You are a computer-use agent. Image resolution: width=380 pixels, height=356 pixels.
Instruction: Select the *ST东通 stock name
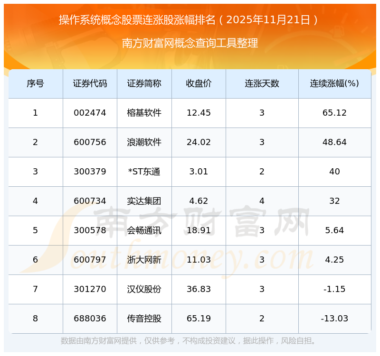(144, 172)
